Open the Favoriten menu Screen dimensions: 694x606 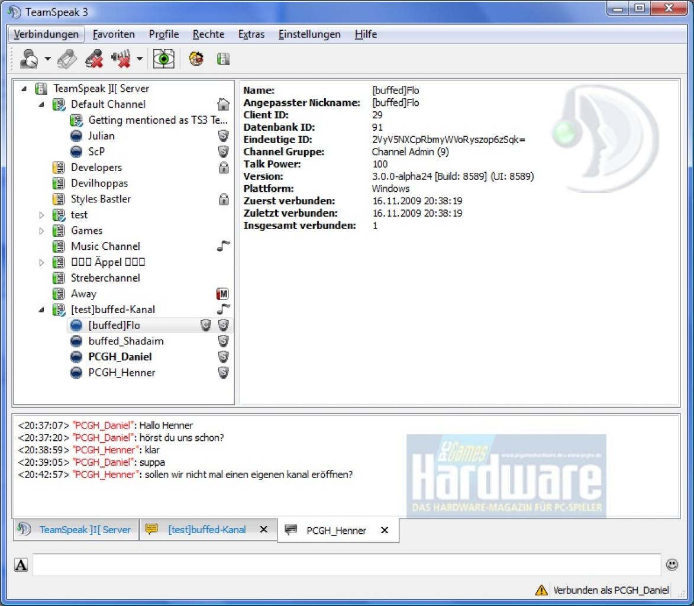tap(114, 34)
